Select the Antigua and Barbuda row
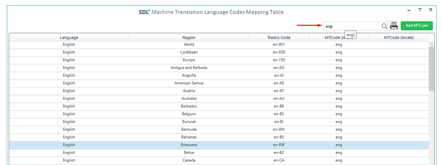441x165 pixels. click(219, 68)
